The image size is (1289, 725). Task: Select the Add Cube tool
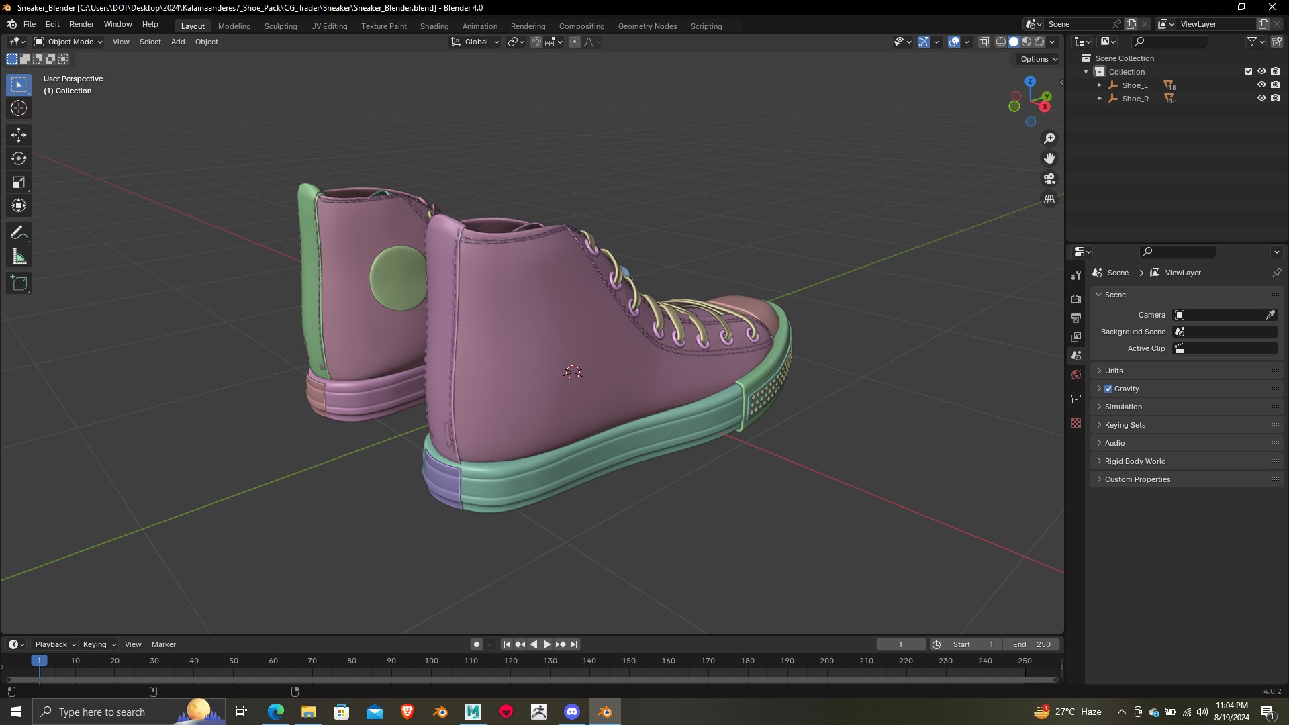click(19, 283)
